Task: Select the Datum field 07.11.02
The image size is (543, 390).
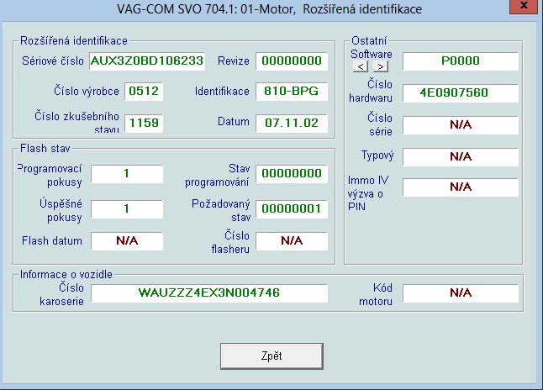Action: 292,123
